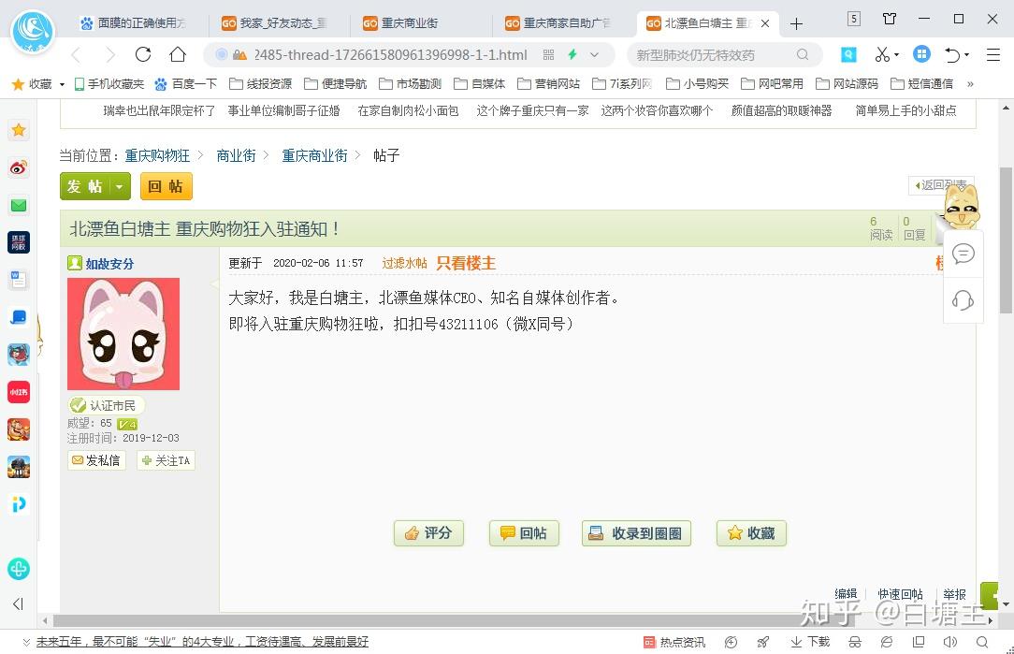Click the undo restore-tab icon
This screenshot has width=1014, height=654.
coord(952,55)
